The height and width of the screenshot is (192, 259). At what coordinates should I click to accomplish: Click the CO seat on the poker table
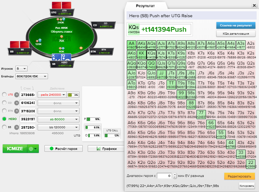[103, 25]
